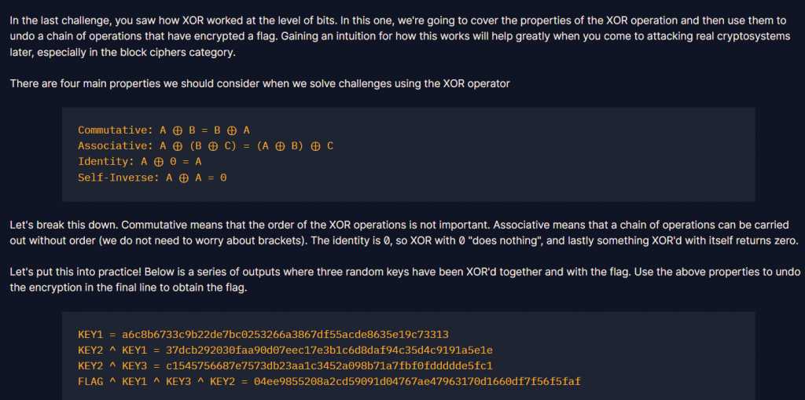
Task: Click the KEY2 ^ KEY3 output line
Action: point(285,366)
